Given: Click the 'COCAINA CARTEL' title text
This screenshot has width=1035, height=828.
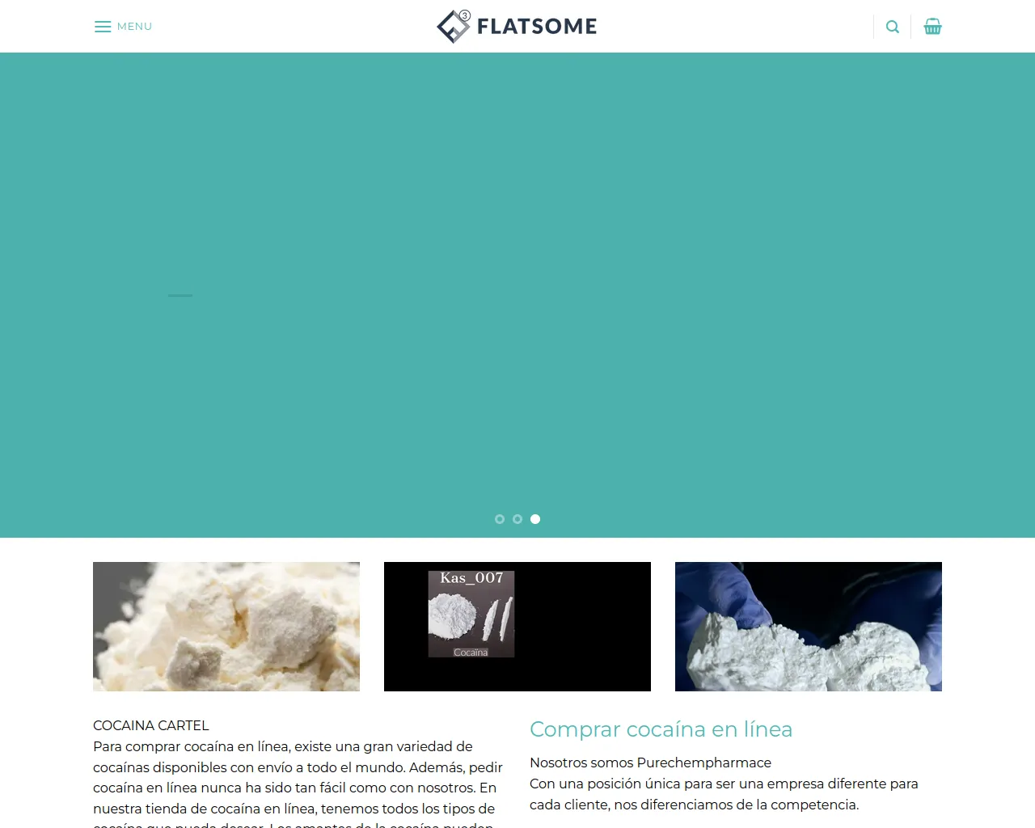Looking at the screenshot, I should pyautogui.click(x=151, y=725).
